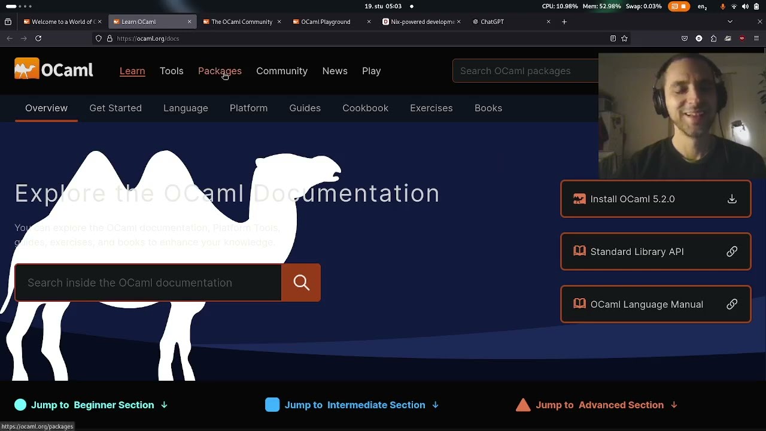Click the OCaml logo in the header

54,69
